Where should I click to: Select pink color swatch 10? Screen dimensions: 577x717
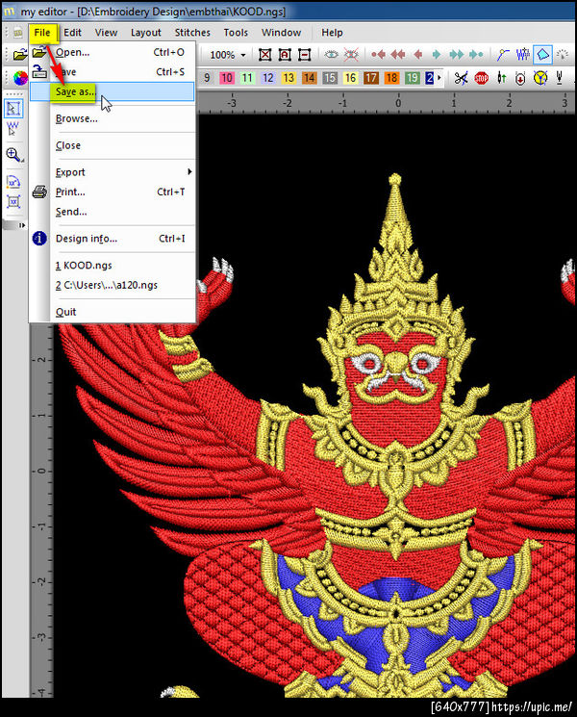point(227,78)
